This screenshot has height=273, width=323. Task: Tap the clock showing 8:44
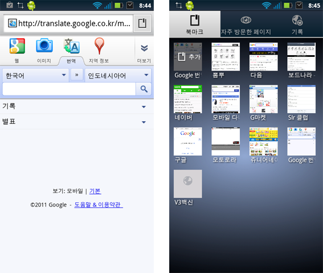(x=145, y=6)
